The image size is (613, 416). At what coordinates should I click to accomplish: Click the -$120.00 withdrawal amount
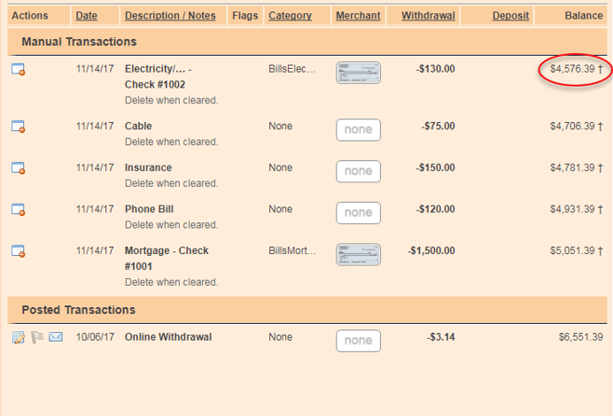[x=435, y=209]
